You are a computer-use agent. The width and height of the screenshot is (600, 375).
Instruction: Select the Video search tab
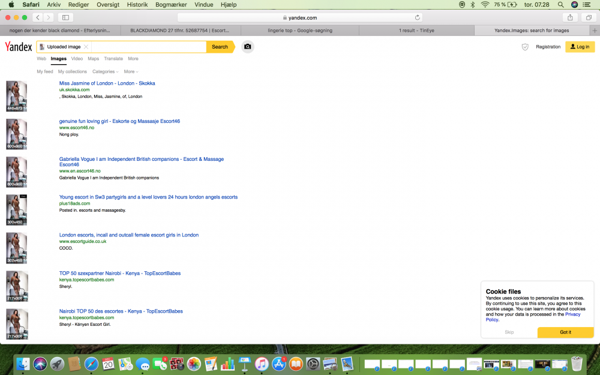[x=77, y=59]
